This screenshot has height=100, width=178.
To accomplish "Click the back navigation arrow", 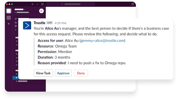I will pyautogui.click(x=33, y=4).
